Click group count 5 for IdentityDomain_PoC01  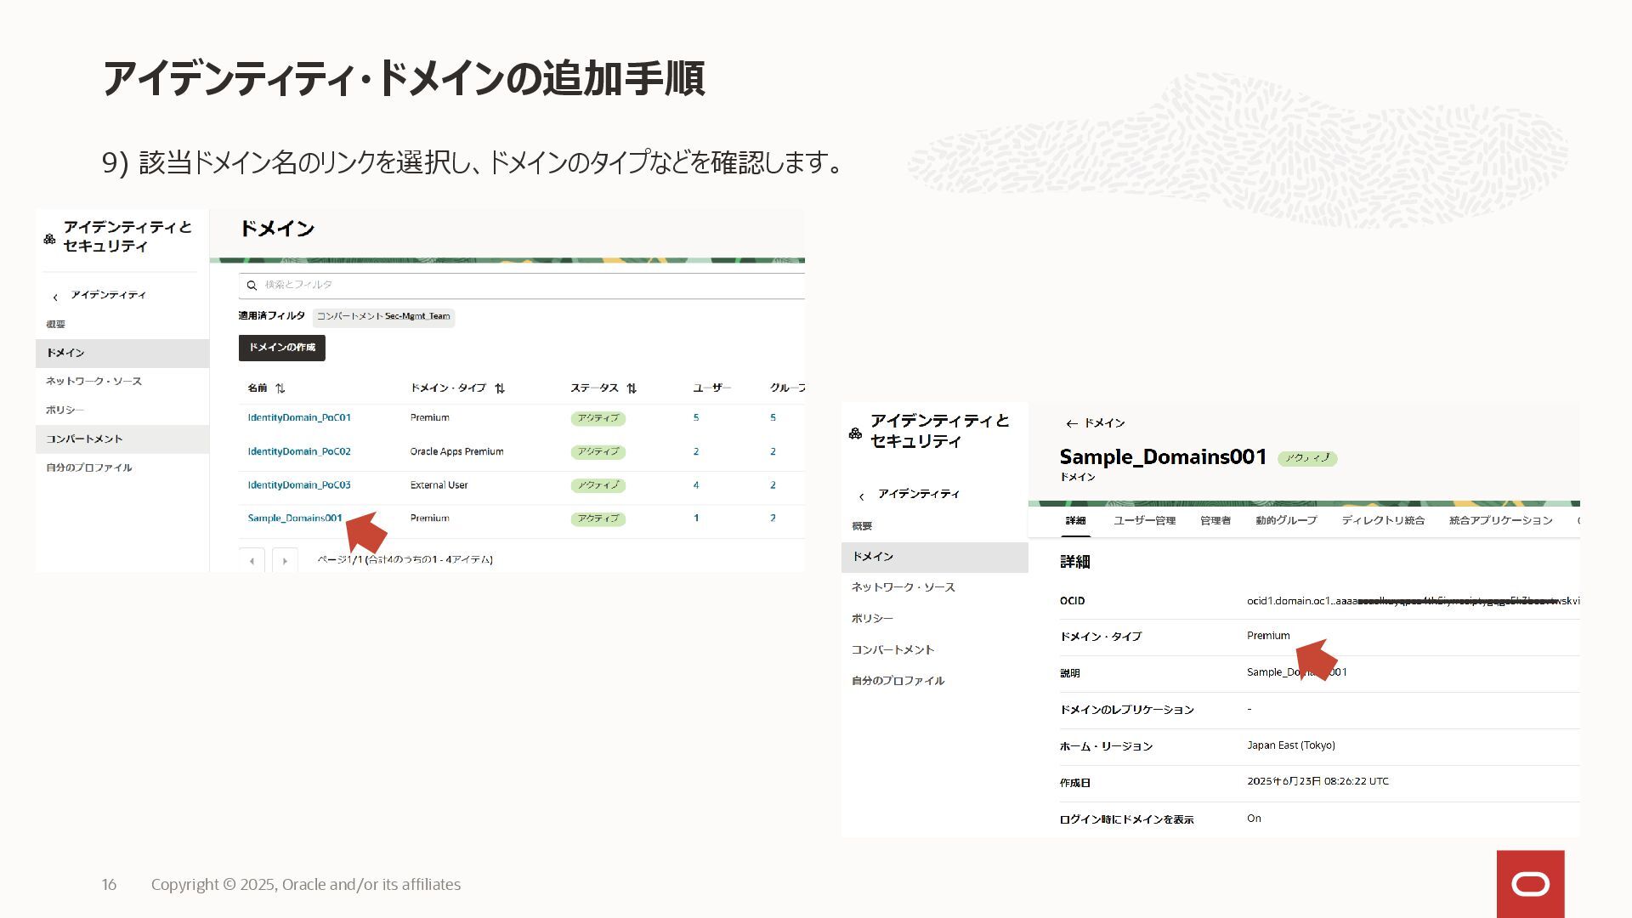(x=773, y=417)
